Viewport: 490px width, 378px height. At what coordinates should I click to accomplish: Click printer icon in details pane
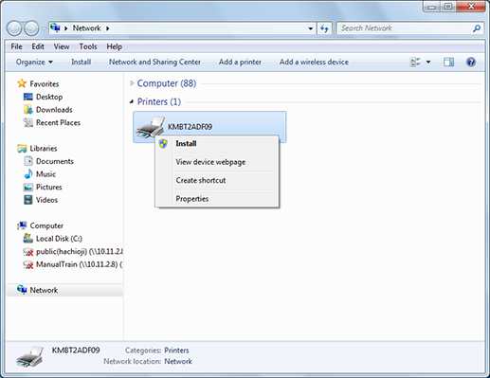[x=30, y=357]
